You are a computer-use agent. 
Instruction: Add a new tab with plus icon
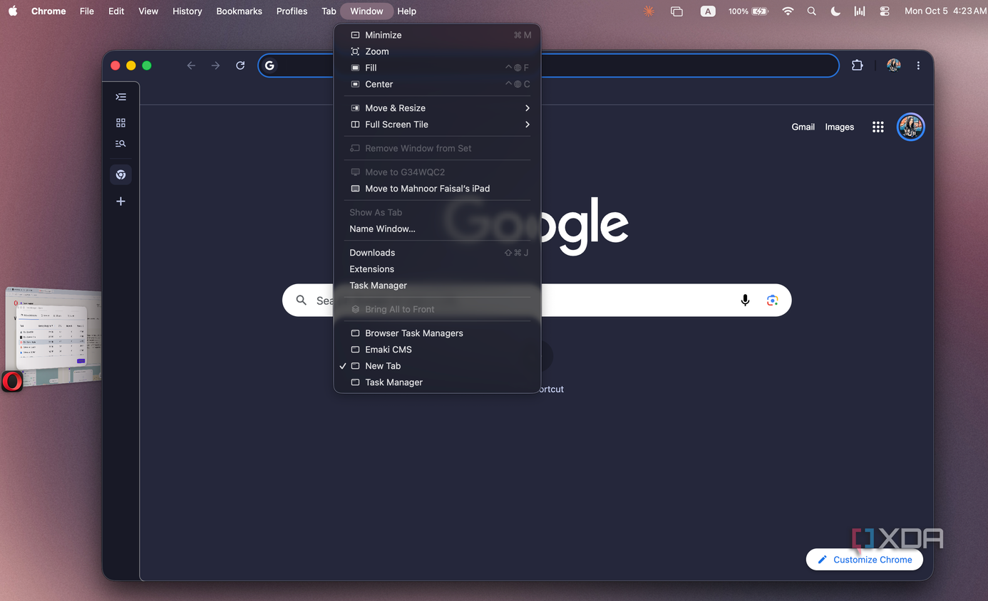(x=120, y=202)
